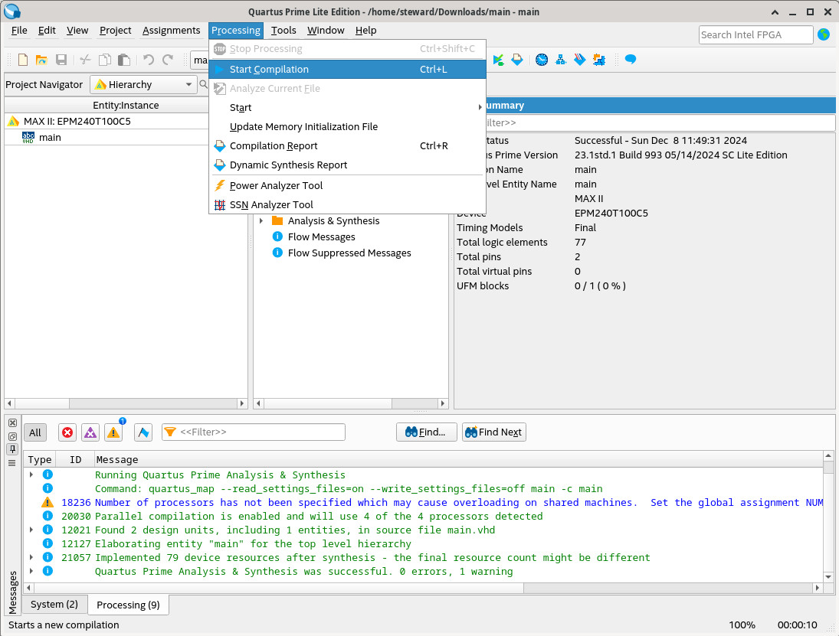Open the Window menu
This screenshot has width=839, height=636.
tap(326, 31)
